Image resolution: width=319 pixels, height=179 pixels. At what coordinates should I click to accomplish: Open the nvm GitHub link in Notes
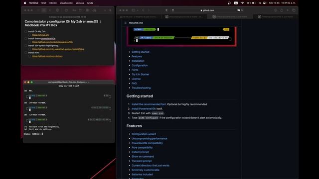[47, 56]
